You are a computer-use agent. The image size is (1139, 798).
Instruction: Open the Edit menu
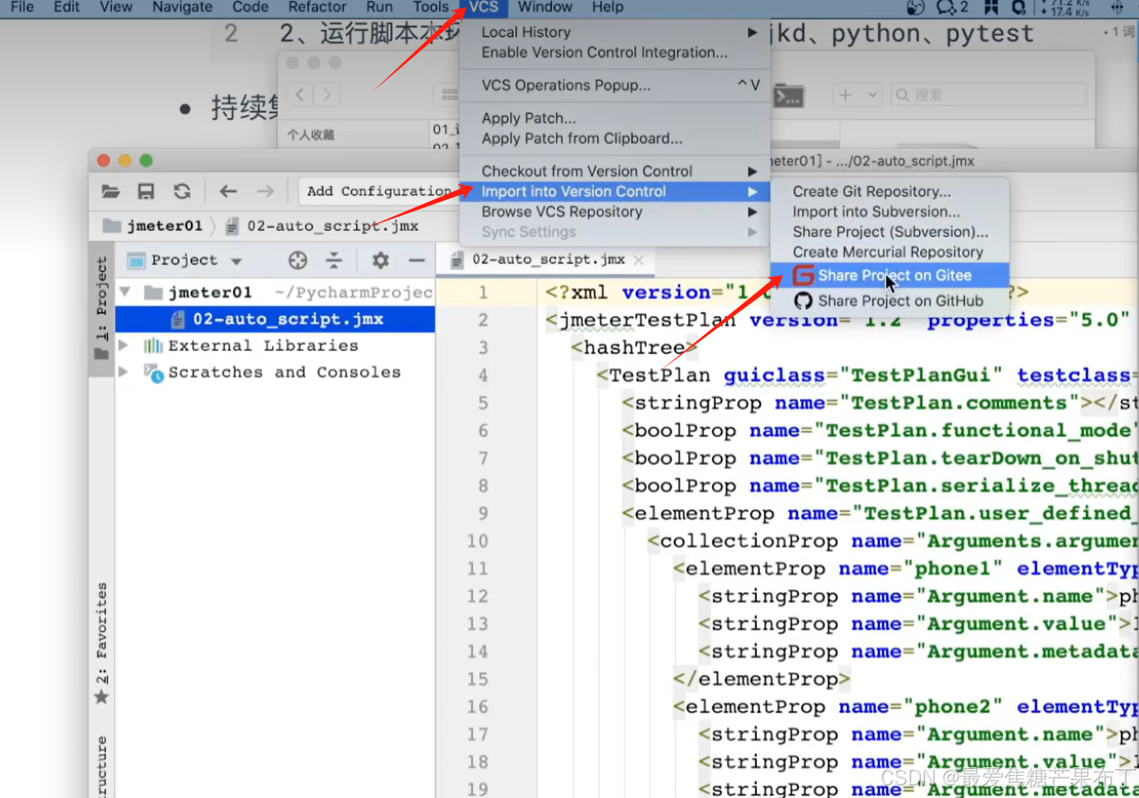(66, 7)
